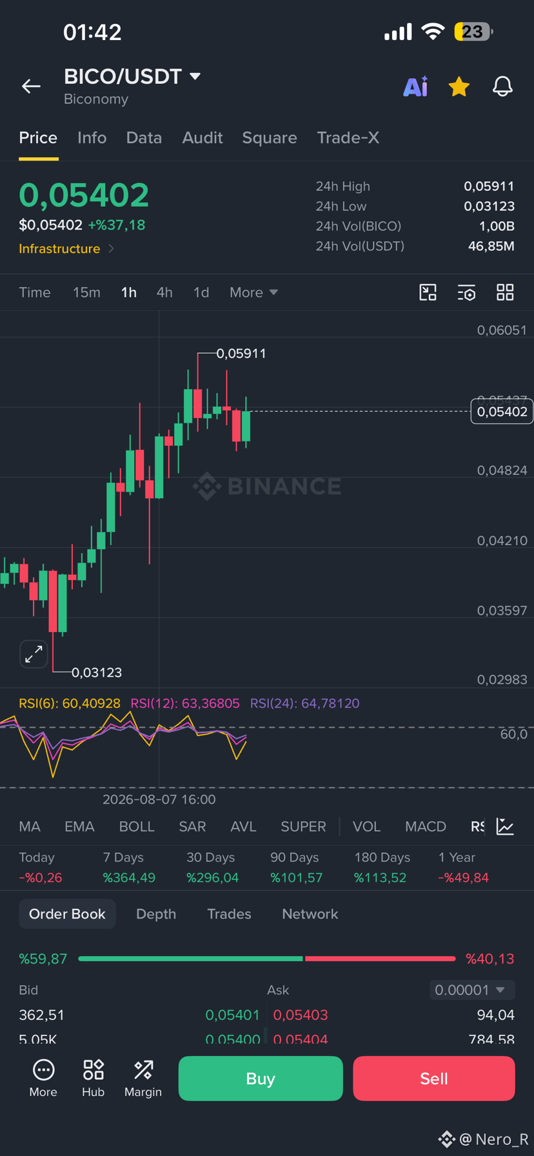Select the Depth tab
534x1156 pixels.
pos(156,913)
